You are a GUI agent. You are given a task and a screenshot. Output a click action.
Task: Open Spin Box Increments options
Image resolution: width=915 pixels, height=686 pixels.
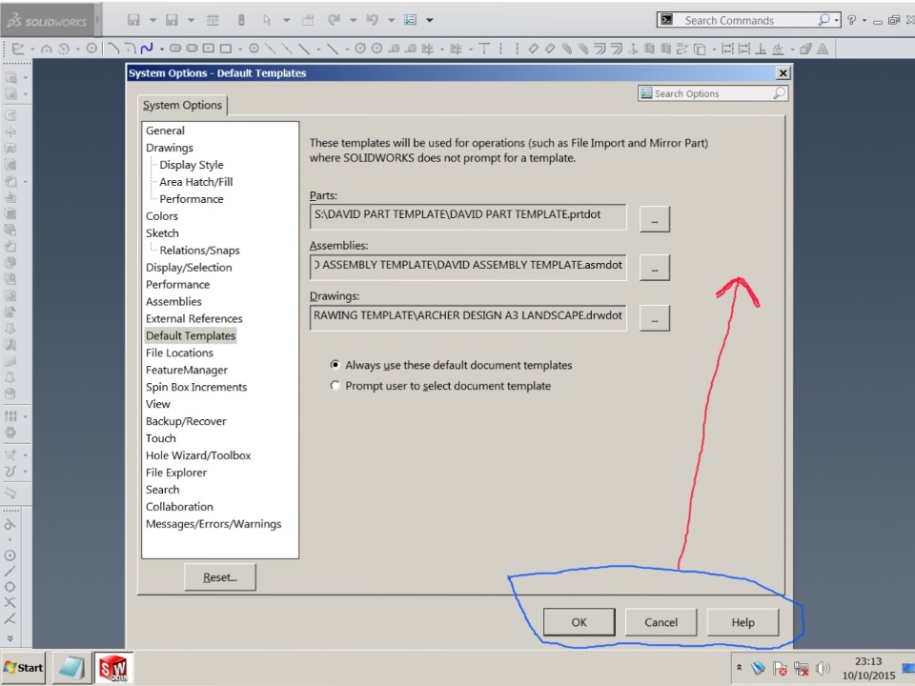(196, 387)
